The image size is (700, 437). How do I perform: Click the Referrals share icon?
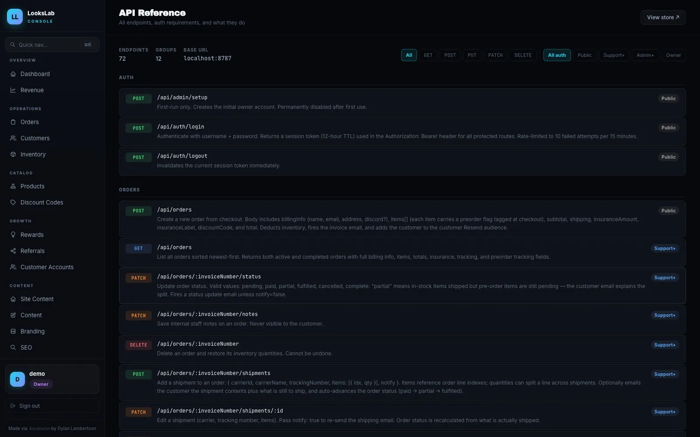(13, 251)
